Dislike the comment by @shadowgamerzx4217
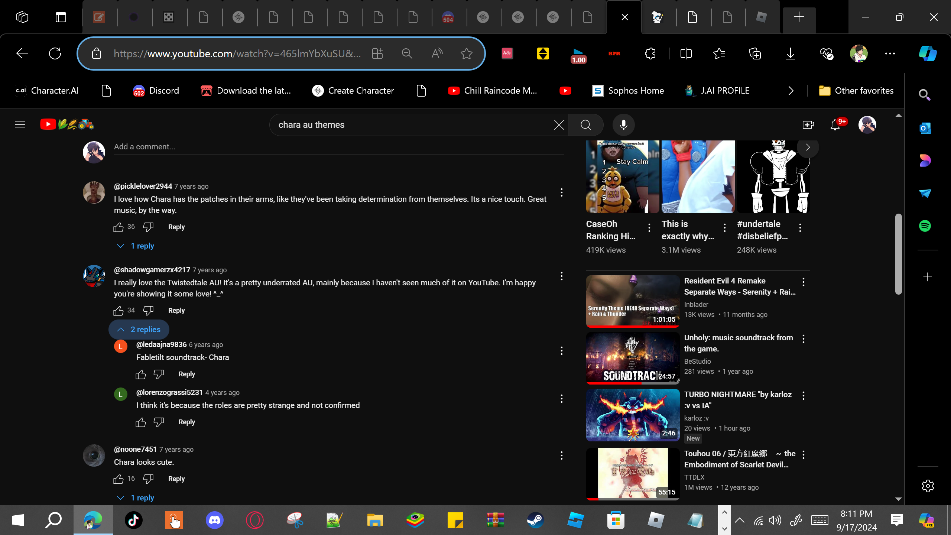 click(148, 310)
